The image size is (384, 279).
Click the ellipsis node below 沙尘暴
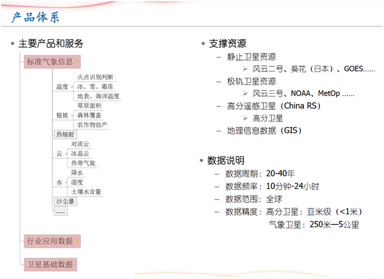click(61, 211)
